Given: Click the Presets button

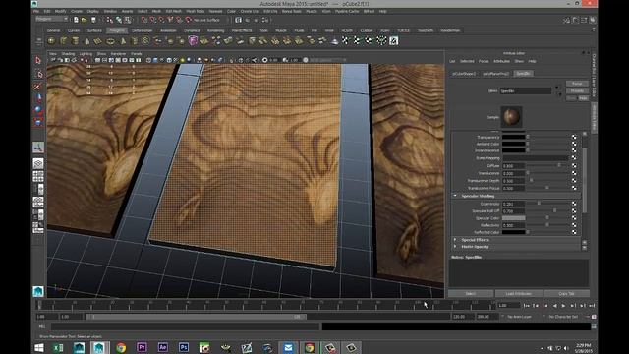Looking at the screenshot, I should tap(577, 90).
